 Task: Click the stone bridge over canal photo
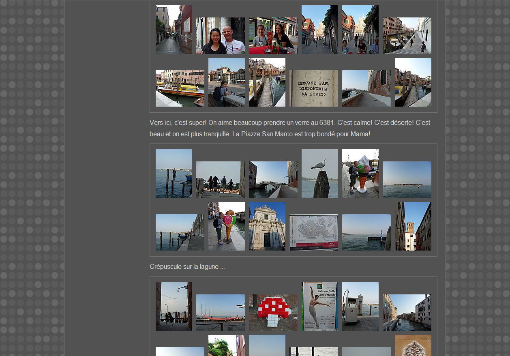[273, 180]
